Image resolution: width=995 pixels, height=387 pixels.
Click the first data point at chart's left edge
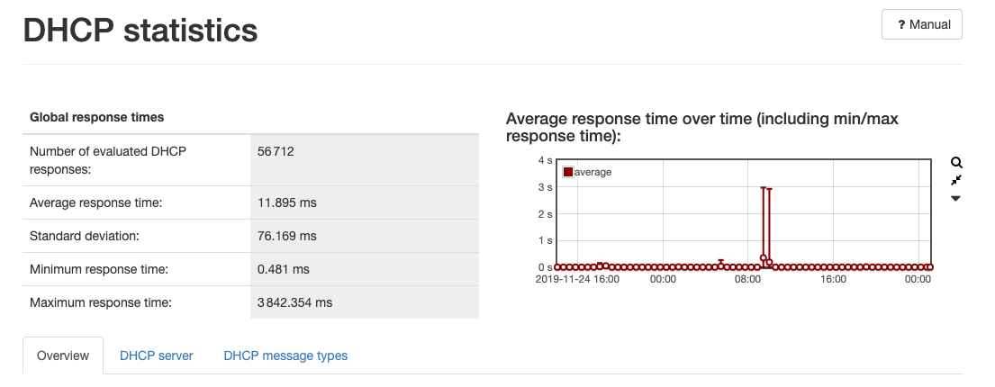[557, 267]
